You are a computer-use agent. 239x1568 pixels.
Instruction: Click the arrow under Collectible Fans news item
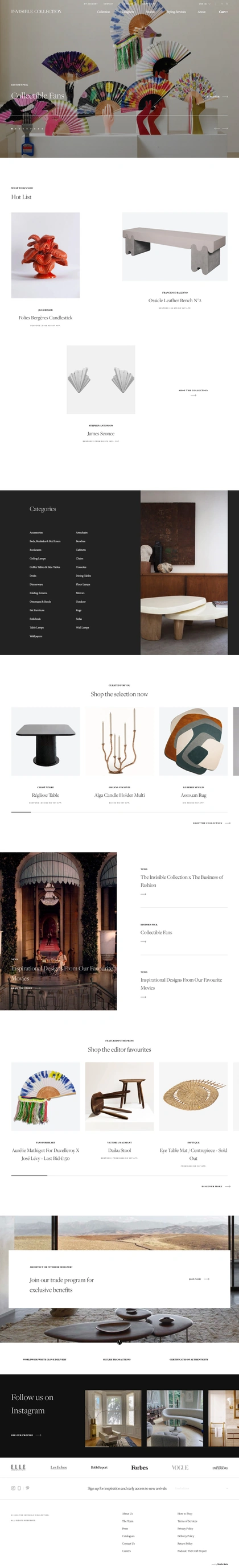(x=143, y=941)
